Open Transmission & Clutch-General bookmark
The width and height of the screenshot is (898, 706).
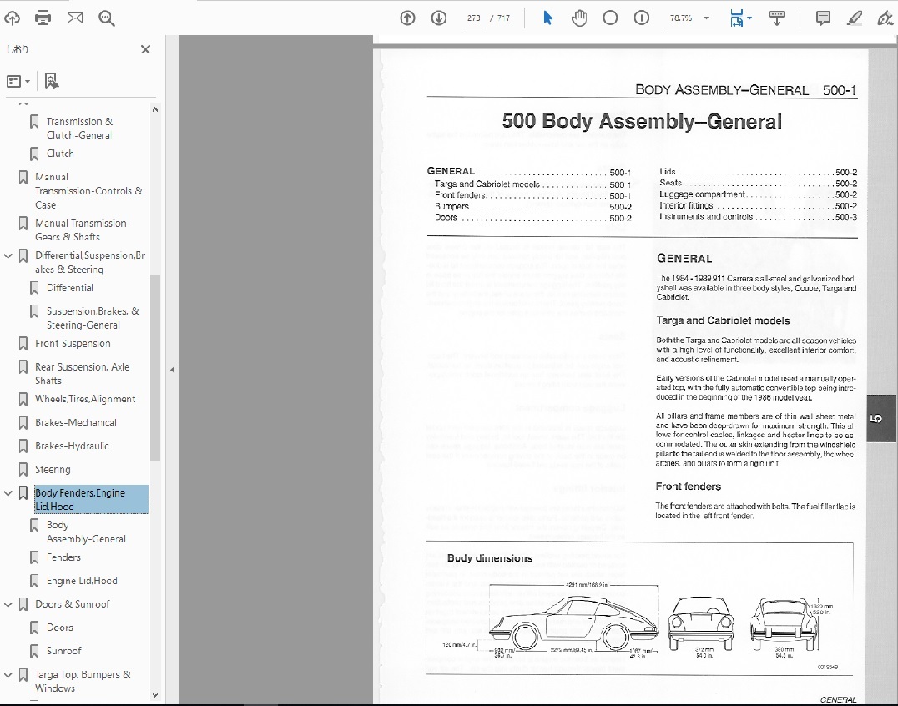(x=79, y=129)
